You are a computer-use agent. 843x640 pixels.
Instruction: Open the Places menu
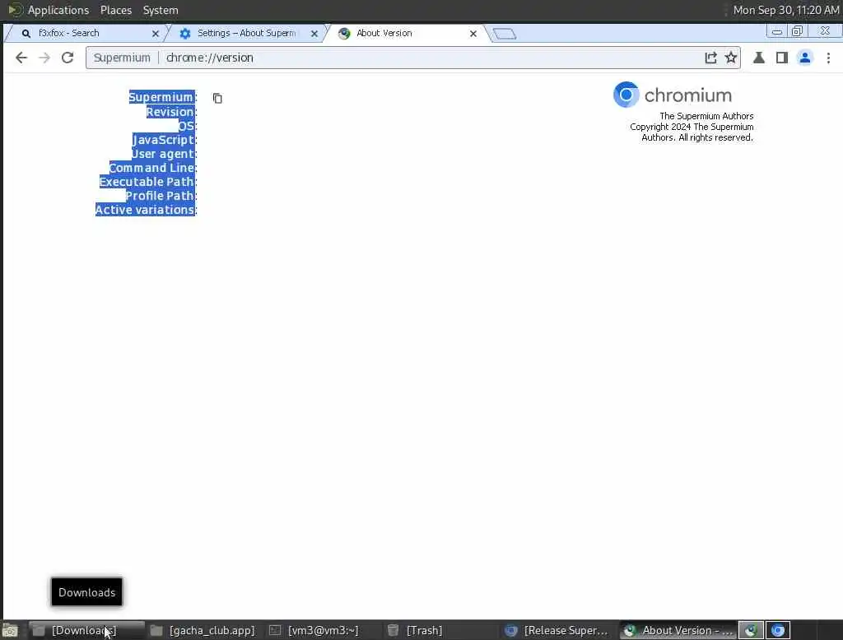pyautogui.click(x=116, y=10)
